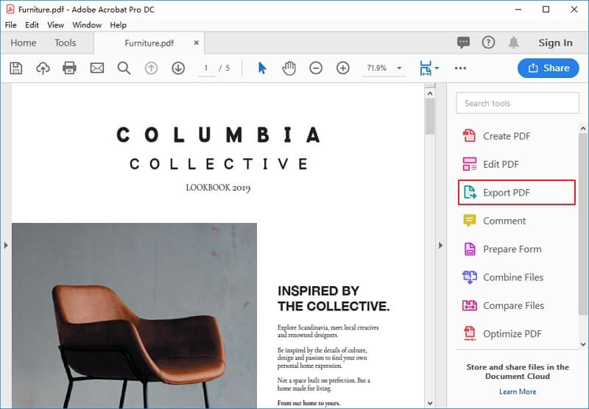
Task: Close the Furniture.pdf tab
Action: (x=196, y=43)
